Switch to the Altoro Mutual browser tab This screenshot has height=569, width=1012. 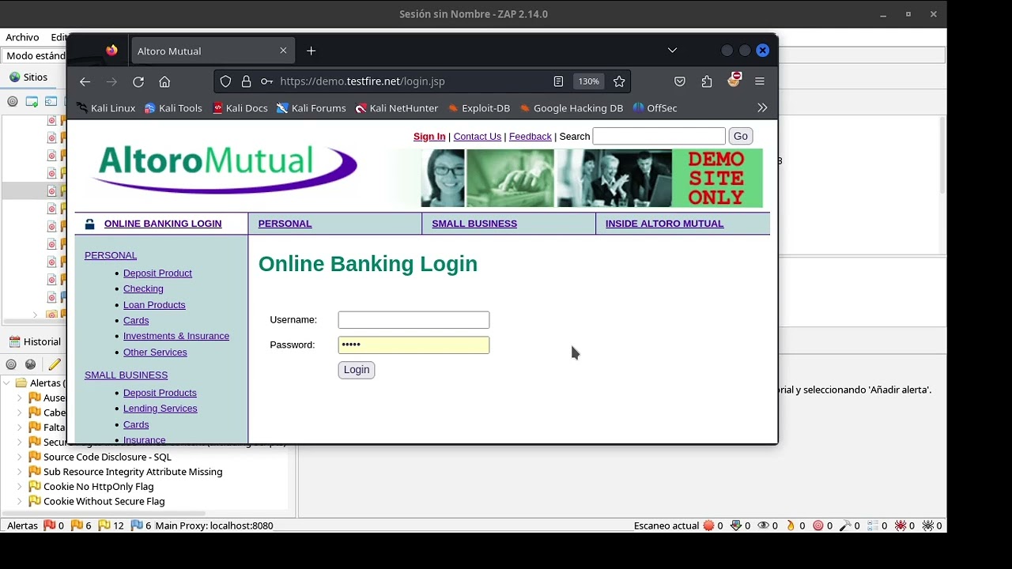point(213,51)
